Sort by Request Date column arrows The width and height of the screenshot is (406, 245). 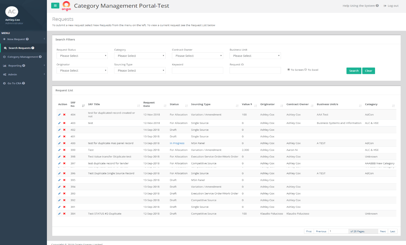click(165, 106)
